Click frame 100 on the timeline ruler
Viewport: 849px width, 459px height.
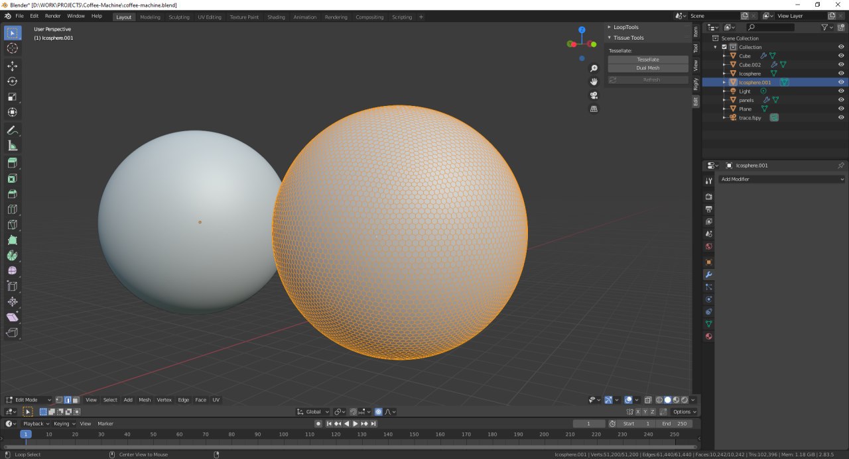coord(283,434)
